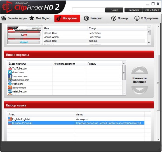Click the star icon of Моё Видео
This screenshot has width=162, height=152.
coord(32,18)
